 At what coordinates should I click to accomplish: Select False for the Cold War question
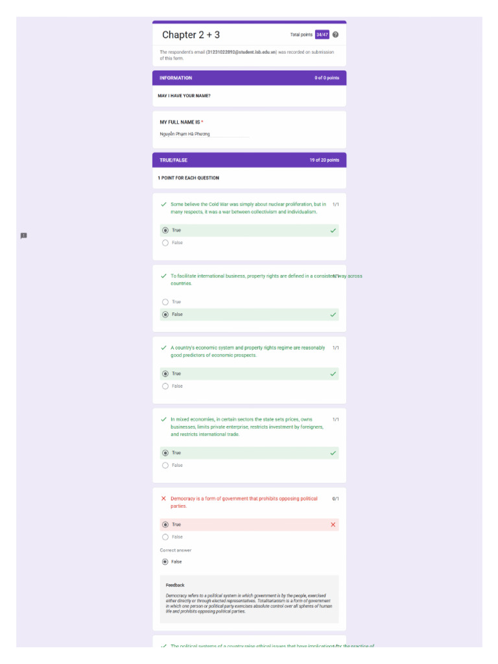(165, 243)
